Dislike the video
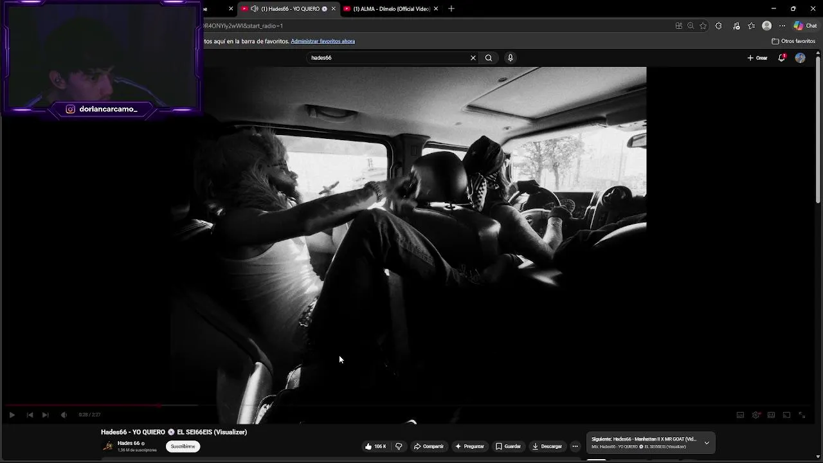The image size is (823, 463). (399, 446)
